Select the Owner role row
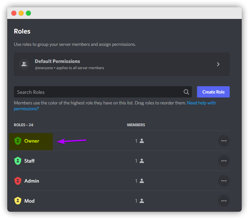 pos(122,141)
